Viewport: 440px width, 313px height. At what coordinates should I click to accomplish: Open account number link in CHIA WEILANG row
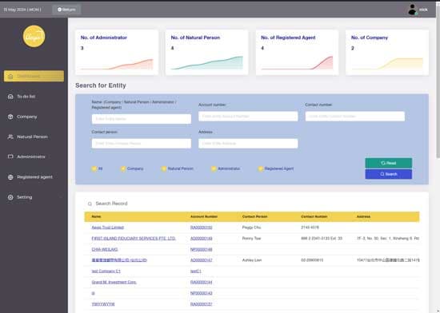pyautogui.click(x=201, y=249)
